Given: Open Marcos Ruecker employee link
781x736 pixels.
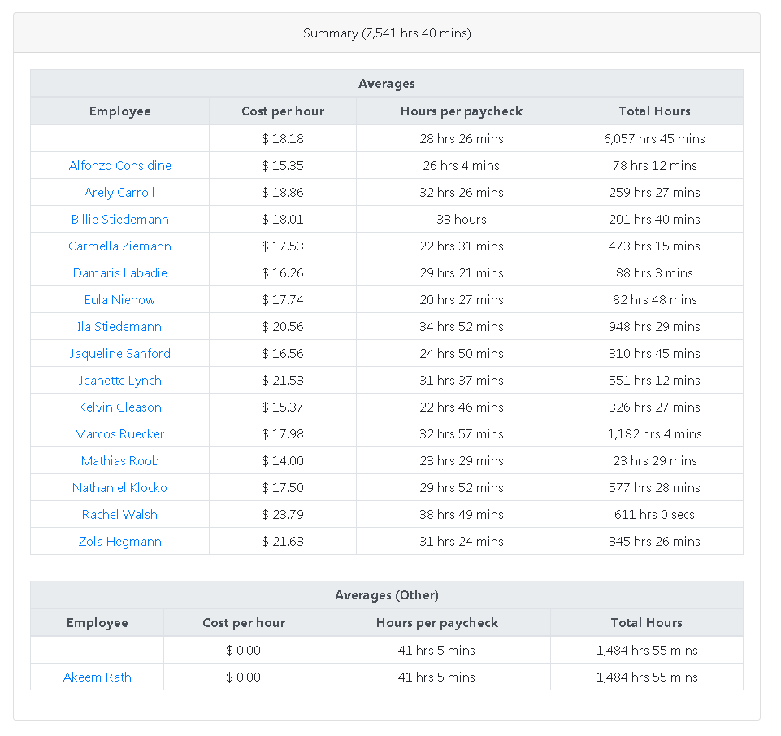Looking at the screenshot, I should point(119,434).
